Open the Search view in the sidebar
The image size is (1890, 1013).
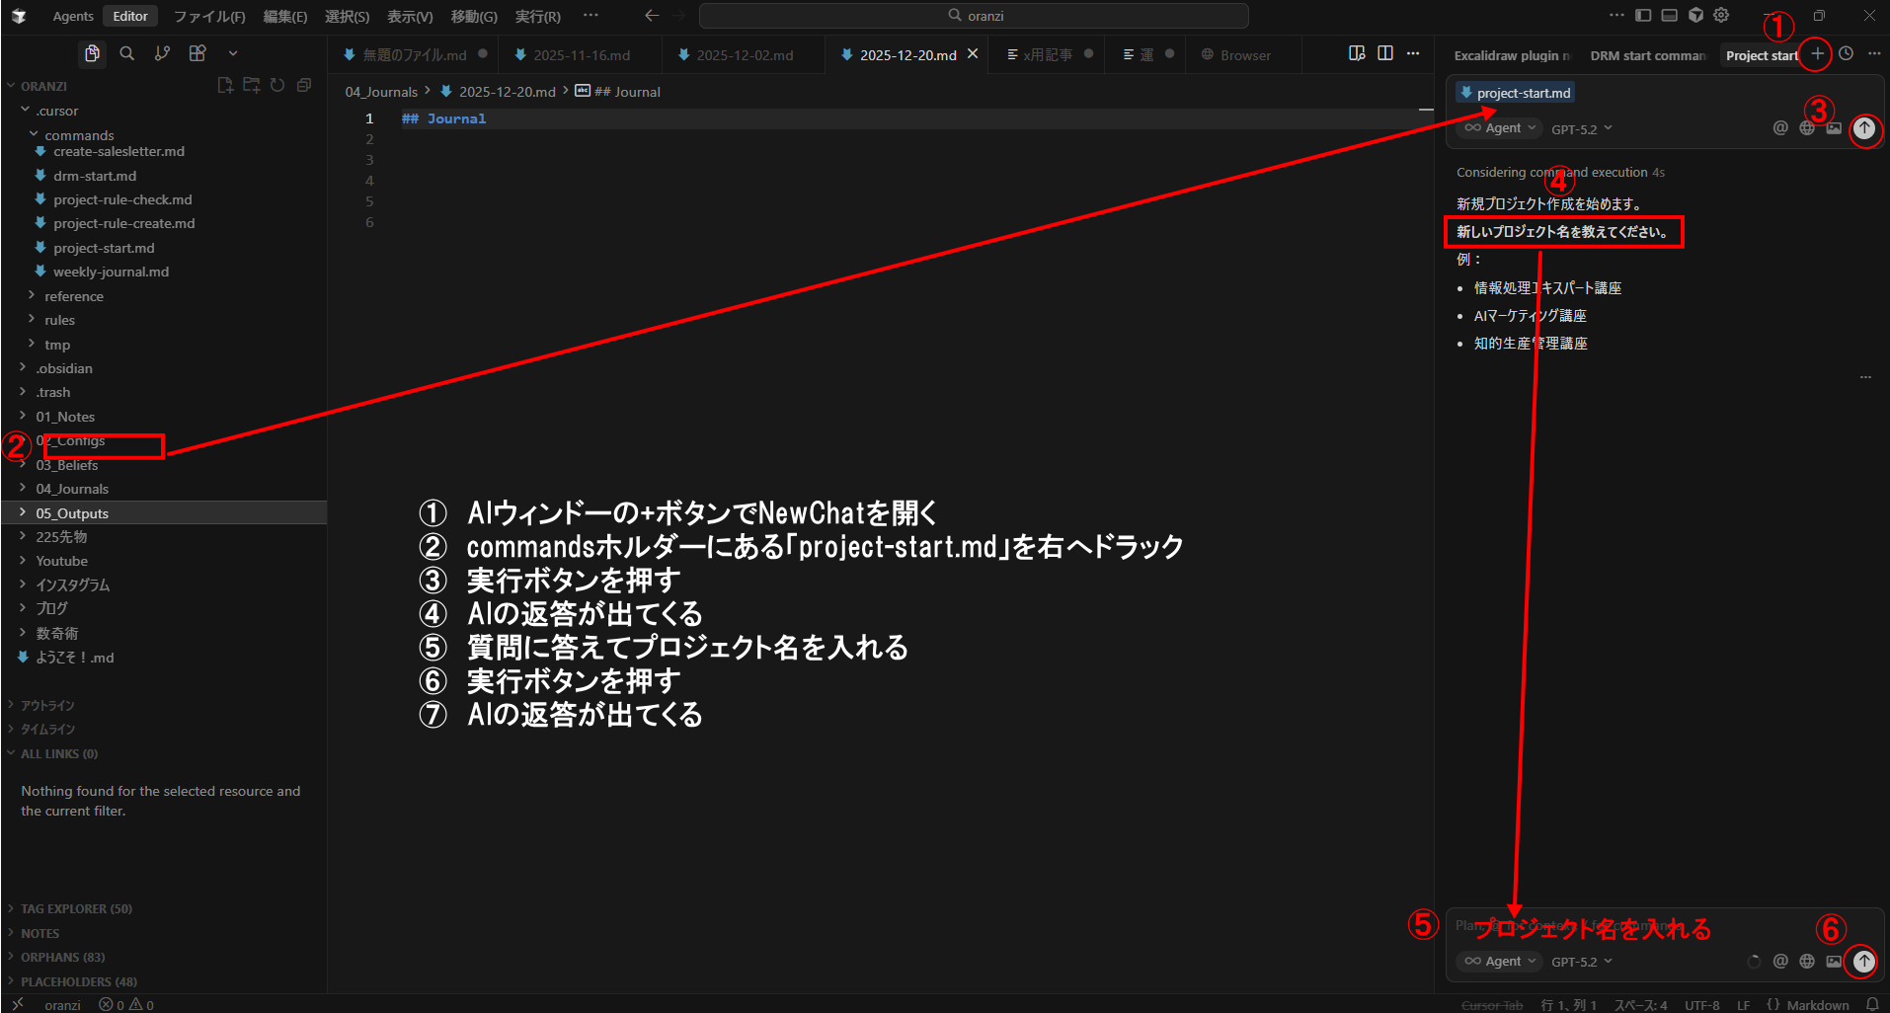(126, 53)
